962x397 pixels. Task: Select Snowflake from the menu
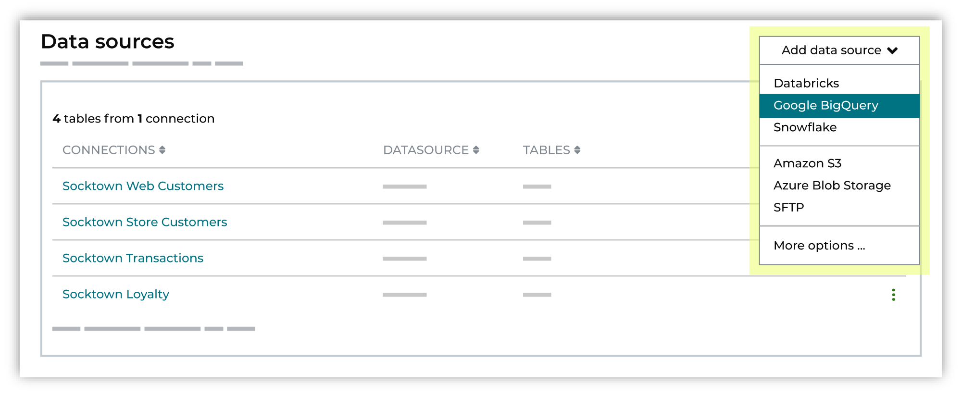804,127
